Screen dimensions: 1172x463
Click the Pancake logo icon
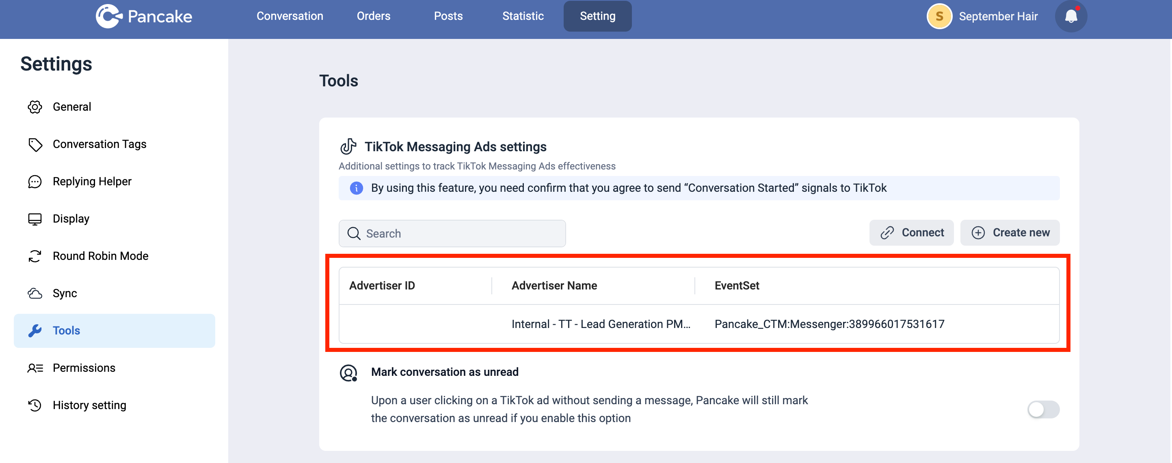[x=109, y=16]
